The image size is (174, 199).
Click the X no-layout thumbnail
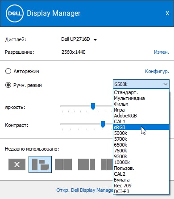point(17,164)
